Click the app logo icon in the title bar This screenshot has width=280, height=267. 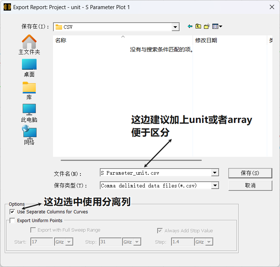[x=7, y=7]
